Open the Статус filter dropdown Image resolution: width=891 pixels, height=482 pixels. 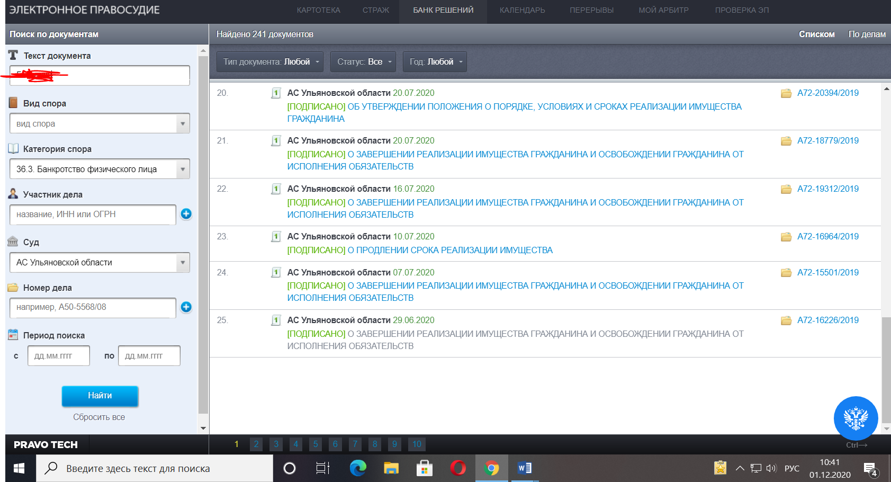click(364, 62)
